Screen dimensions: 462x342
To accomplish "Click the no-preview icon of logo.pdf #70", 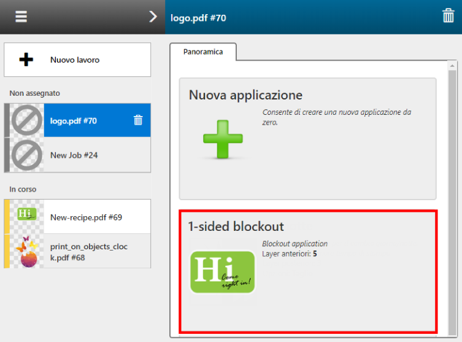I will coord(27,120).
